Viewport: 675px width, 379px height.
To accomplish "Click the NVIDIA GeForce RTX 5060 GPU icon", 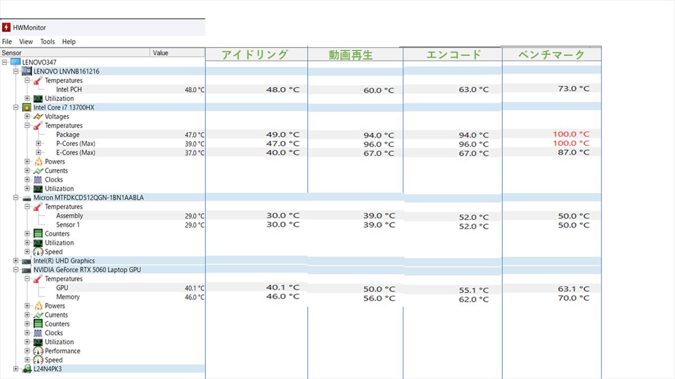I will coord(26,270).
